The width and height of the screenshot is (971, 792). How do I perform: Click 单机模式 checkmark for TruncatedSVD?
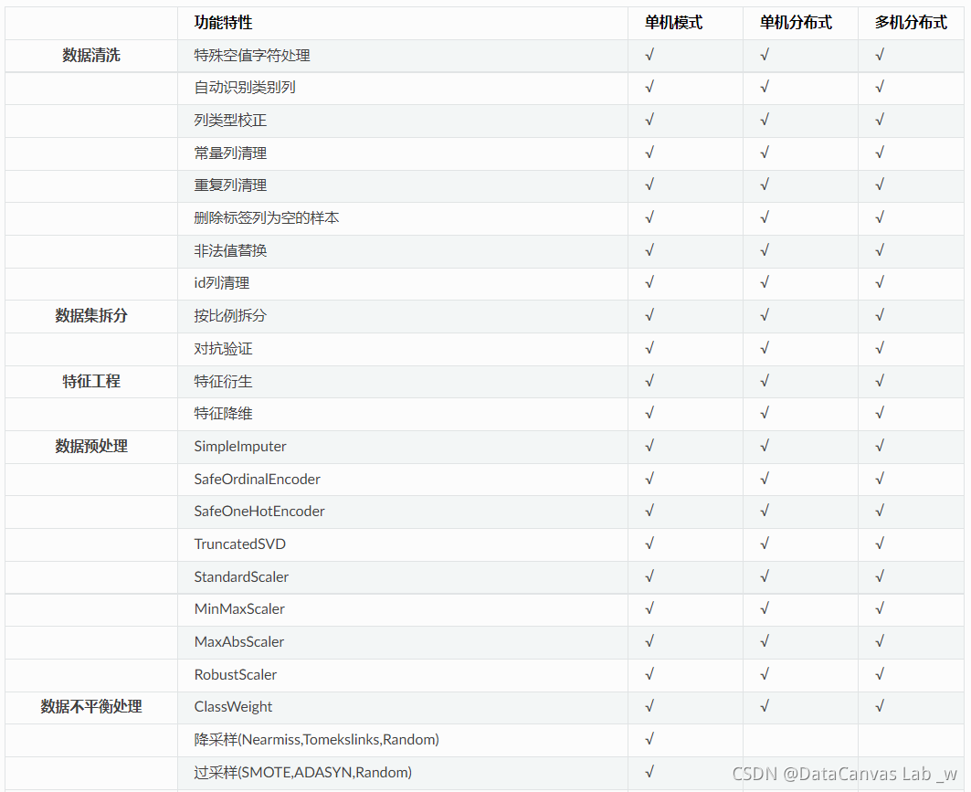(649, 544)
